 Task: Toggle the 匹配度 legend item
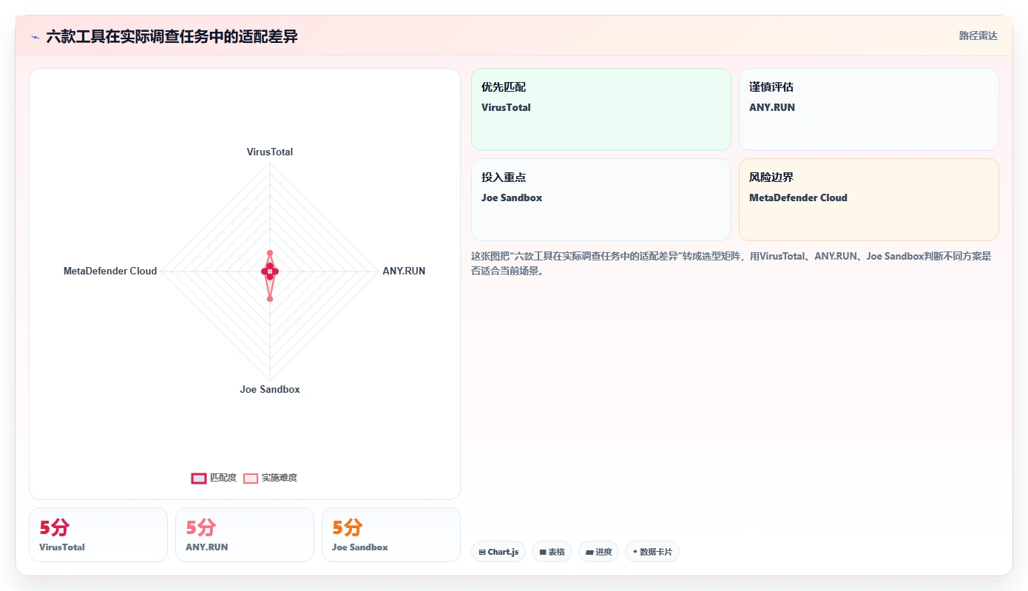(214, 478)
